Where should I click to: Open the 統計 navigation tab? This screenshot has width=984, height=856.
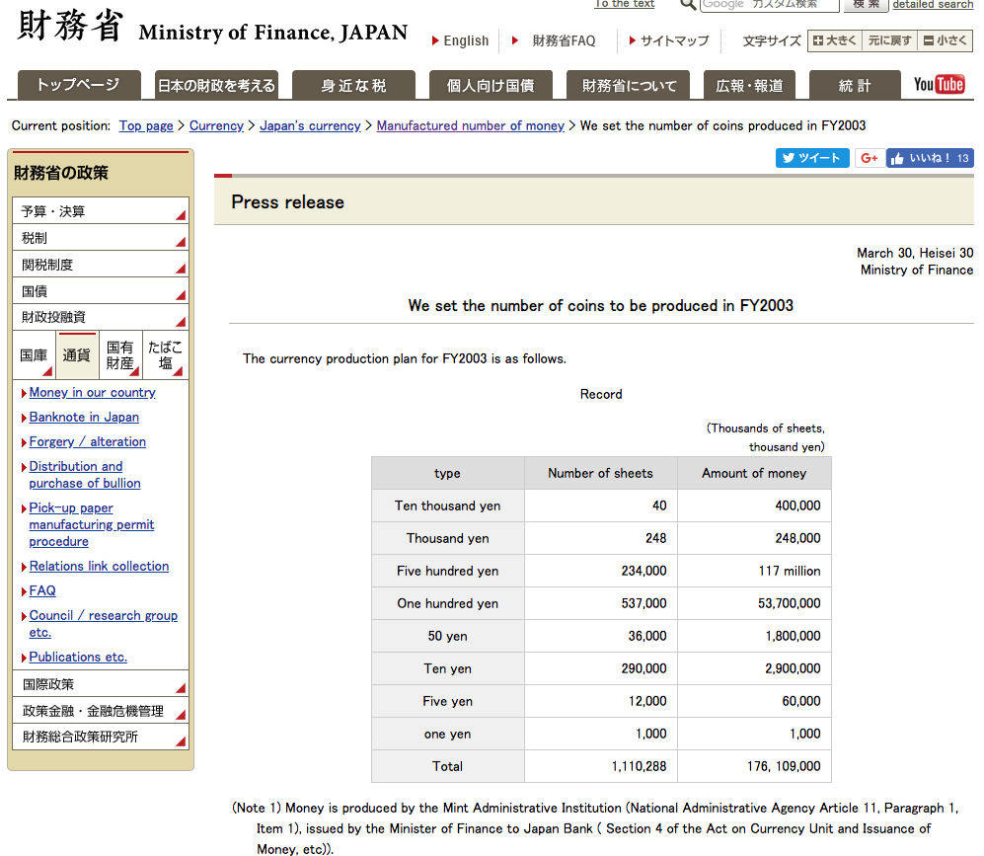pyautogui.click(x=854, y=86)
